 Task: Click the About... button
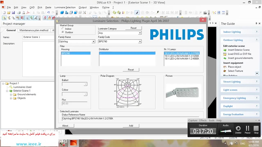(x=66, y=126)
